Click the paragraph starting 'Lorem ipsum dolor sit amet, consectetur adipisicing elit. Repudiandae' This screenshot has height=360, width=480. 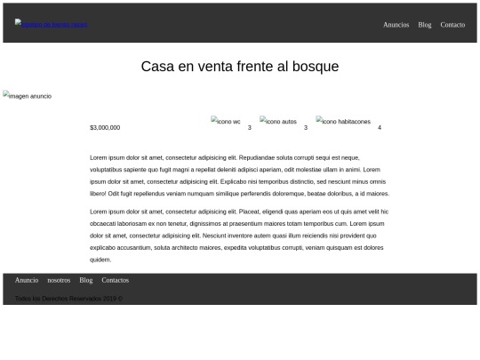(240, 176)
